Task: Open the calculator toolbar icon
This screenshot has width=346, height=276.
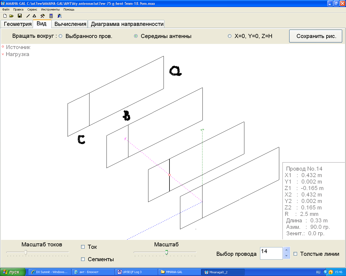Action: tap(51, 16)
